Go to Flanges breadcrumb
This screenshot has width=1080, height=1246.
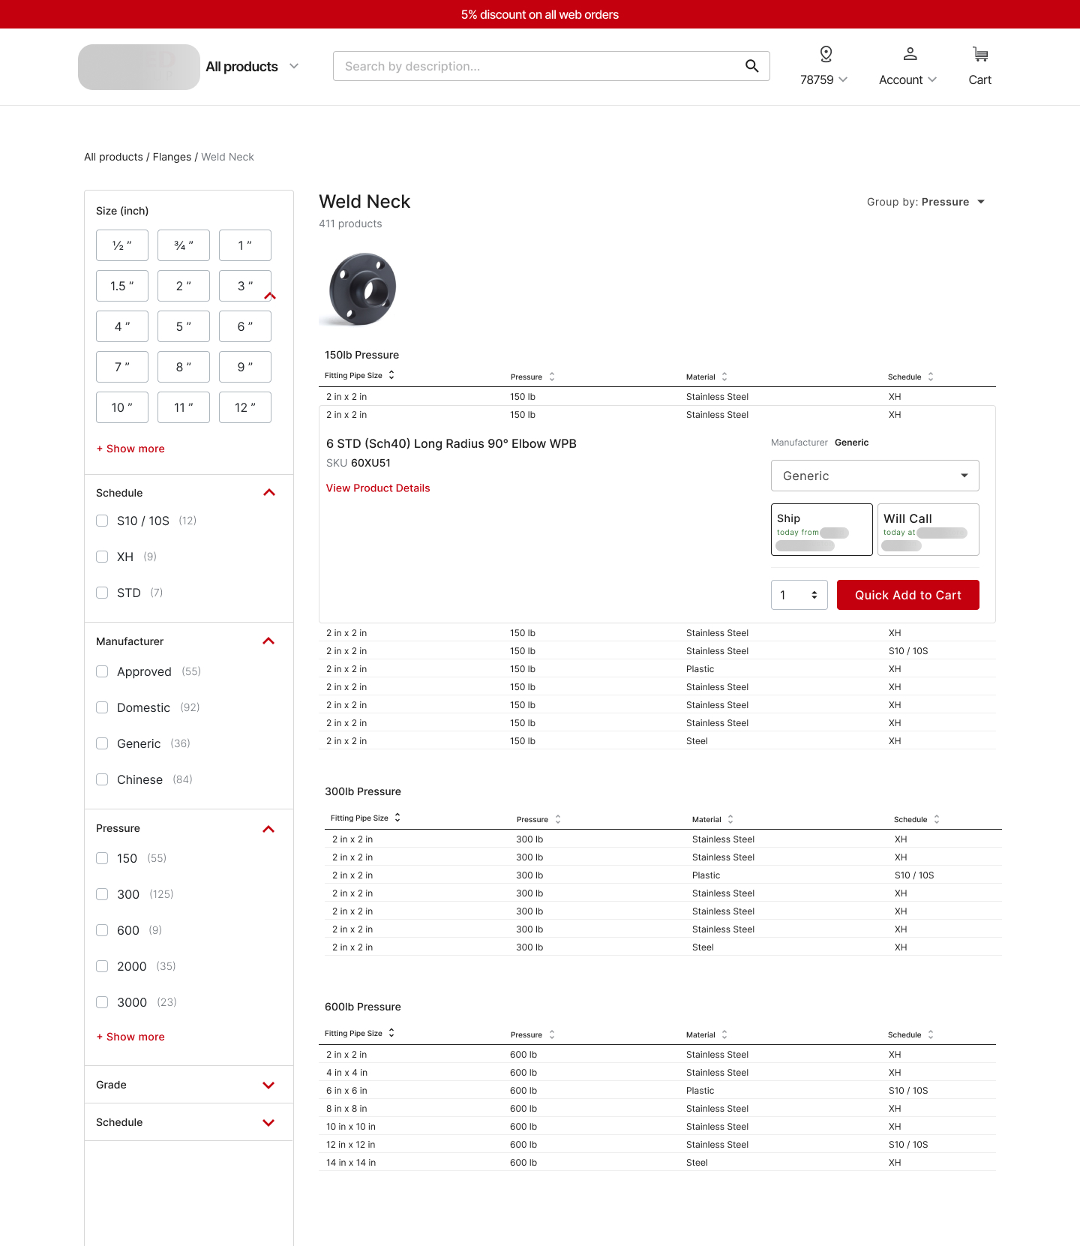(172, 157)
